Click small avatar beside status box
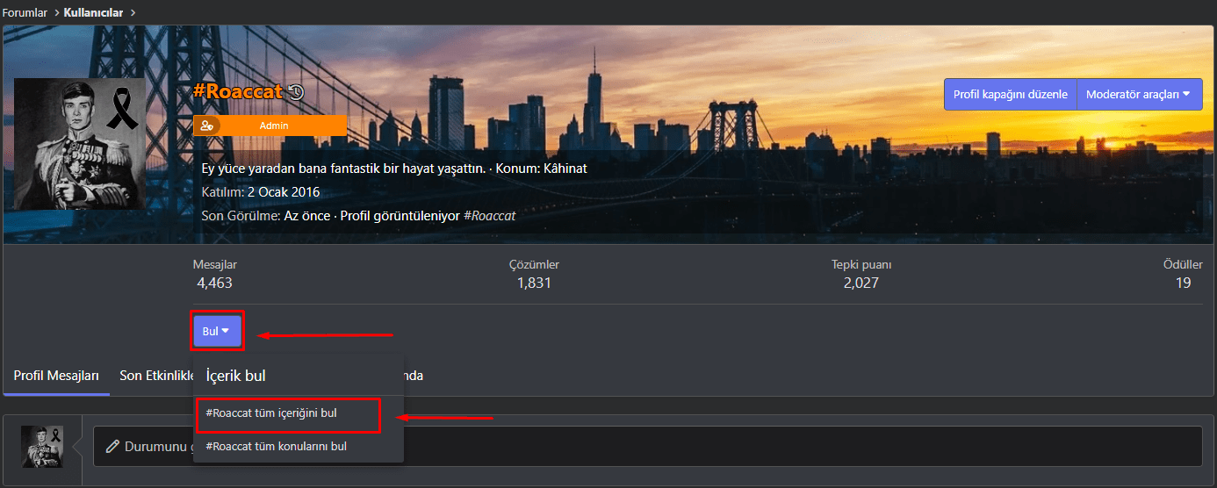Viewport: 1217px width, 488px height. (x=42, y=446)
